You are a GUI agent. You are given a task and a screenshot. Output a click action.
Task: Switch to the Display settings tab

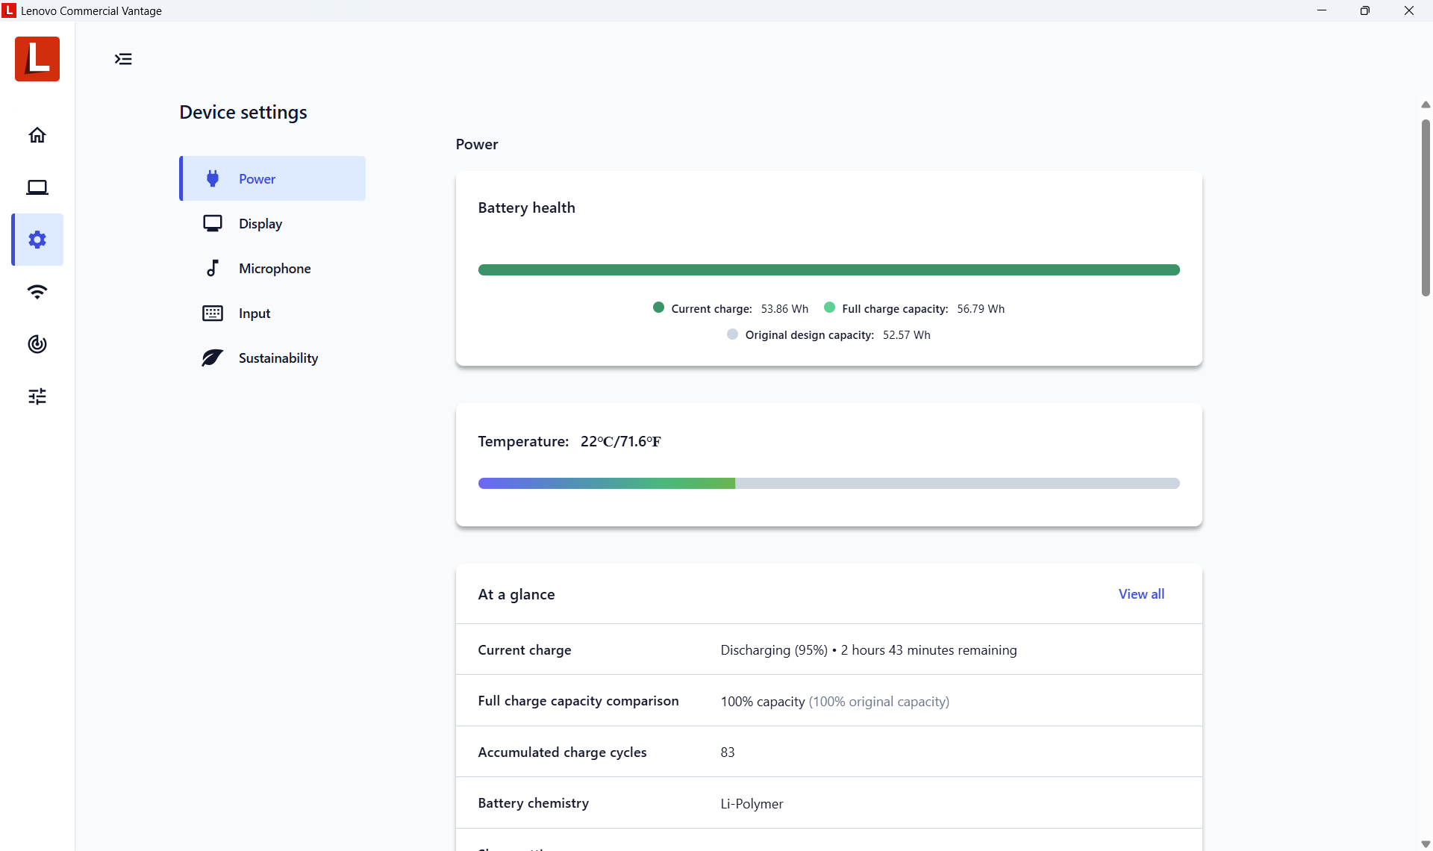(x=260, y=223)
